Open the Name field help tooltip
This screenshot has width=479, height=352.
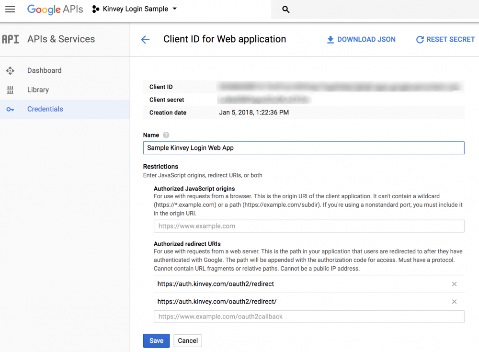click(x=165, y=136)
